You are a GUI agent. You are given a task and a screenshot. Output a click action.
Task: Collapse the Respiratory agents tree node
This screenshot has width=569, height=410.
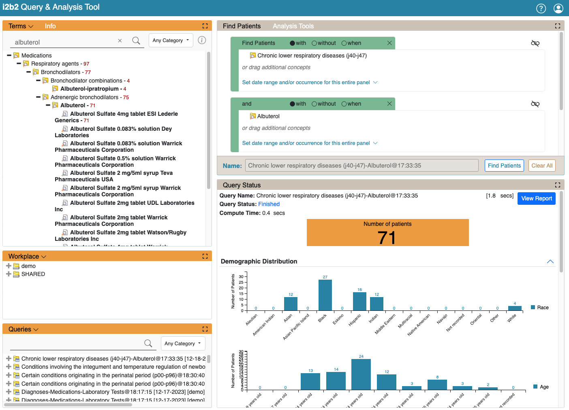19,64
